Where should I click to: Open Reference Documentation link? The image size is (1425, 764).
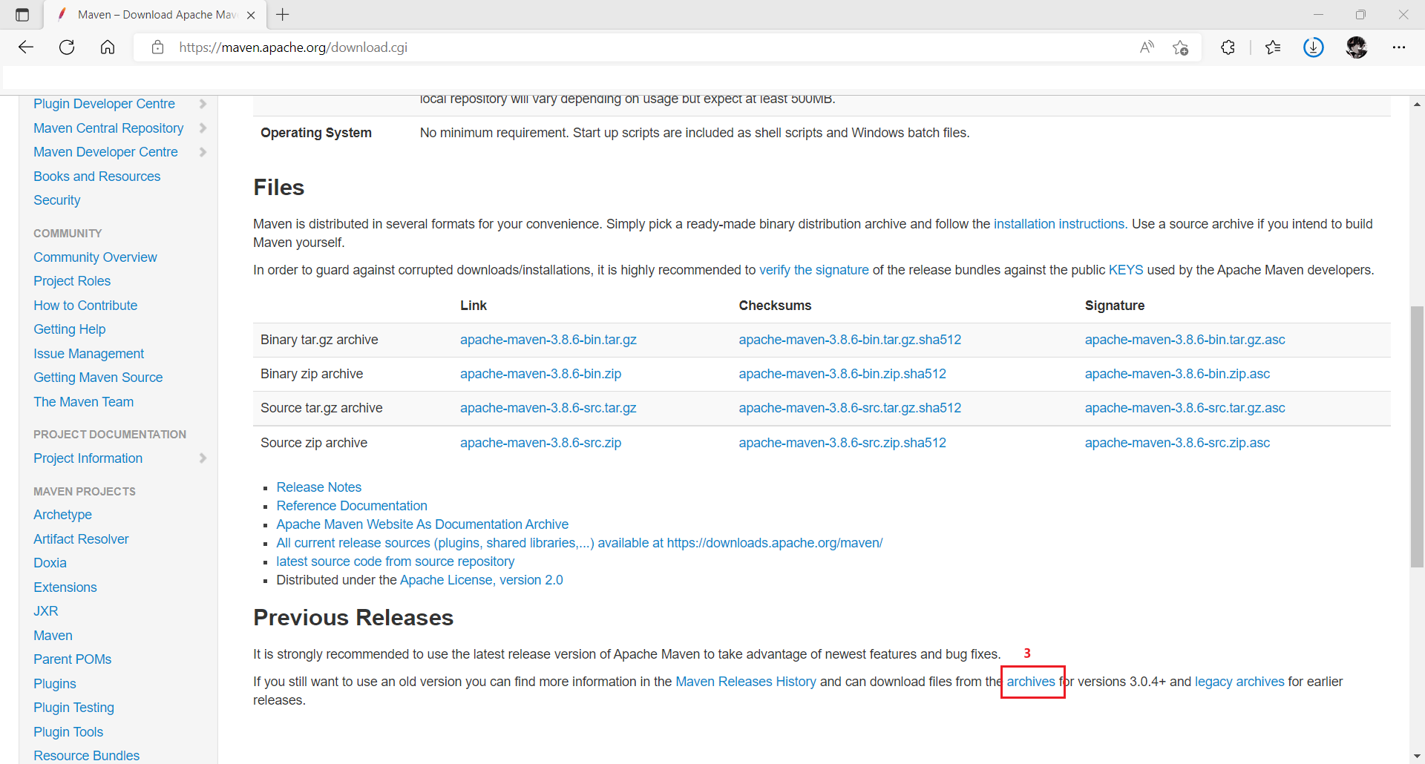[352, 506]
